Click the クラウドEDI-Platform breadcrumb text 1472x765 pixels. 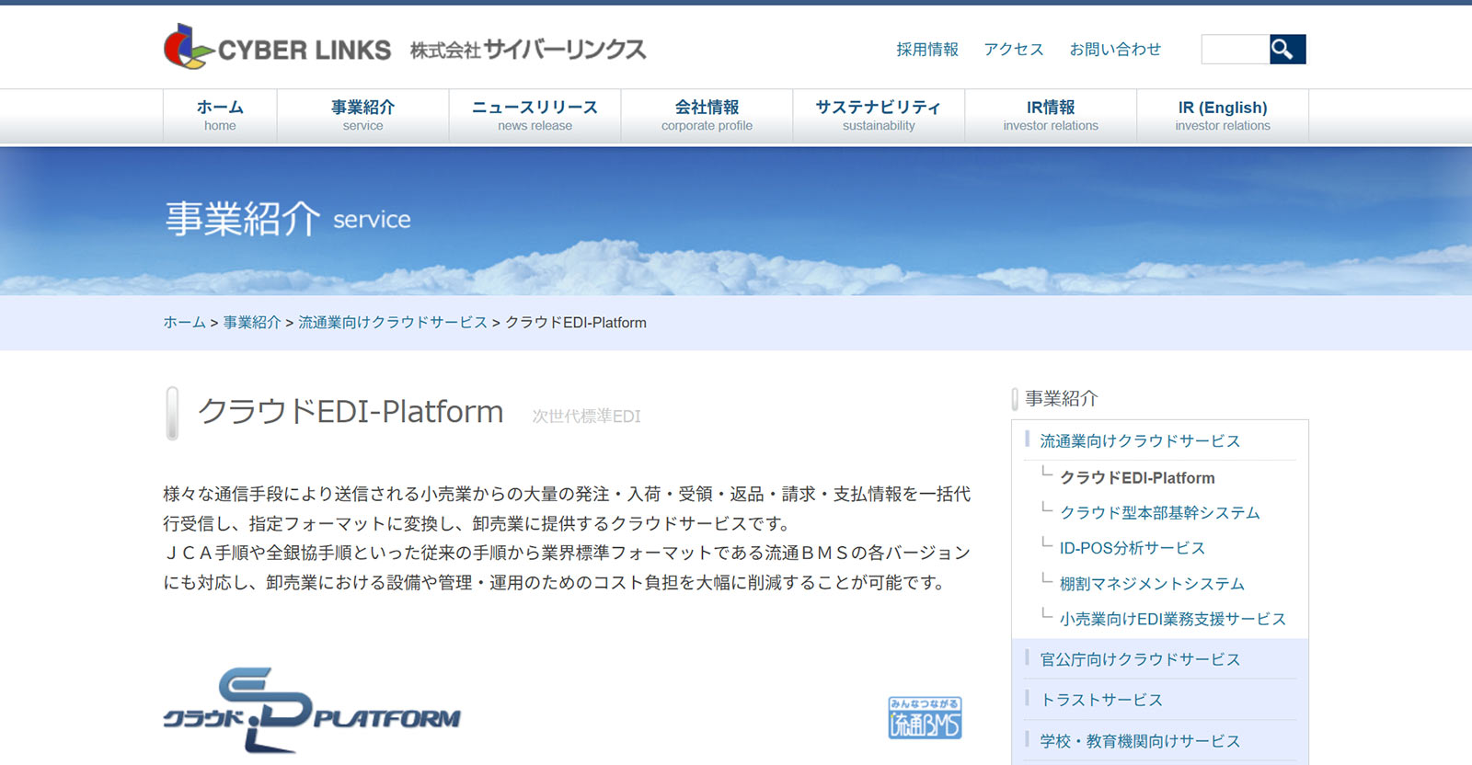(576, 323)
